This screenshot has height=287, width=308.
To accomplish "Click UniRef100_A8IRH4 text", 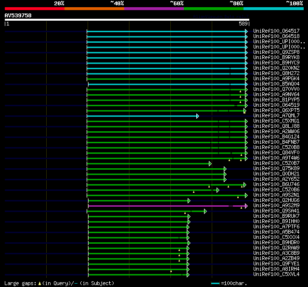I will [276, 269].
